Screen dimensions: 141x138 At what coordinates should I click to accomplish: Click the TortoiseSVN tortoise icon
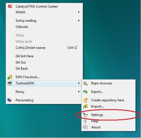[10, 83]
